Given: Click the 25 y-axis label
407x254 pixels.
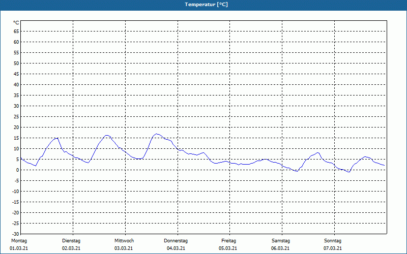Looking at the screenshot, I should coord(16,117).
